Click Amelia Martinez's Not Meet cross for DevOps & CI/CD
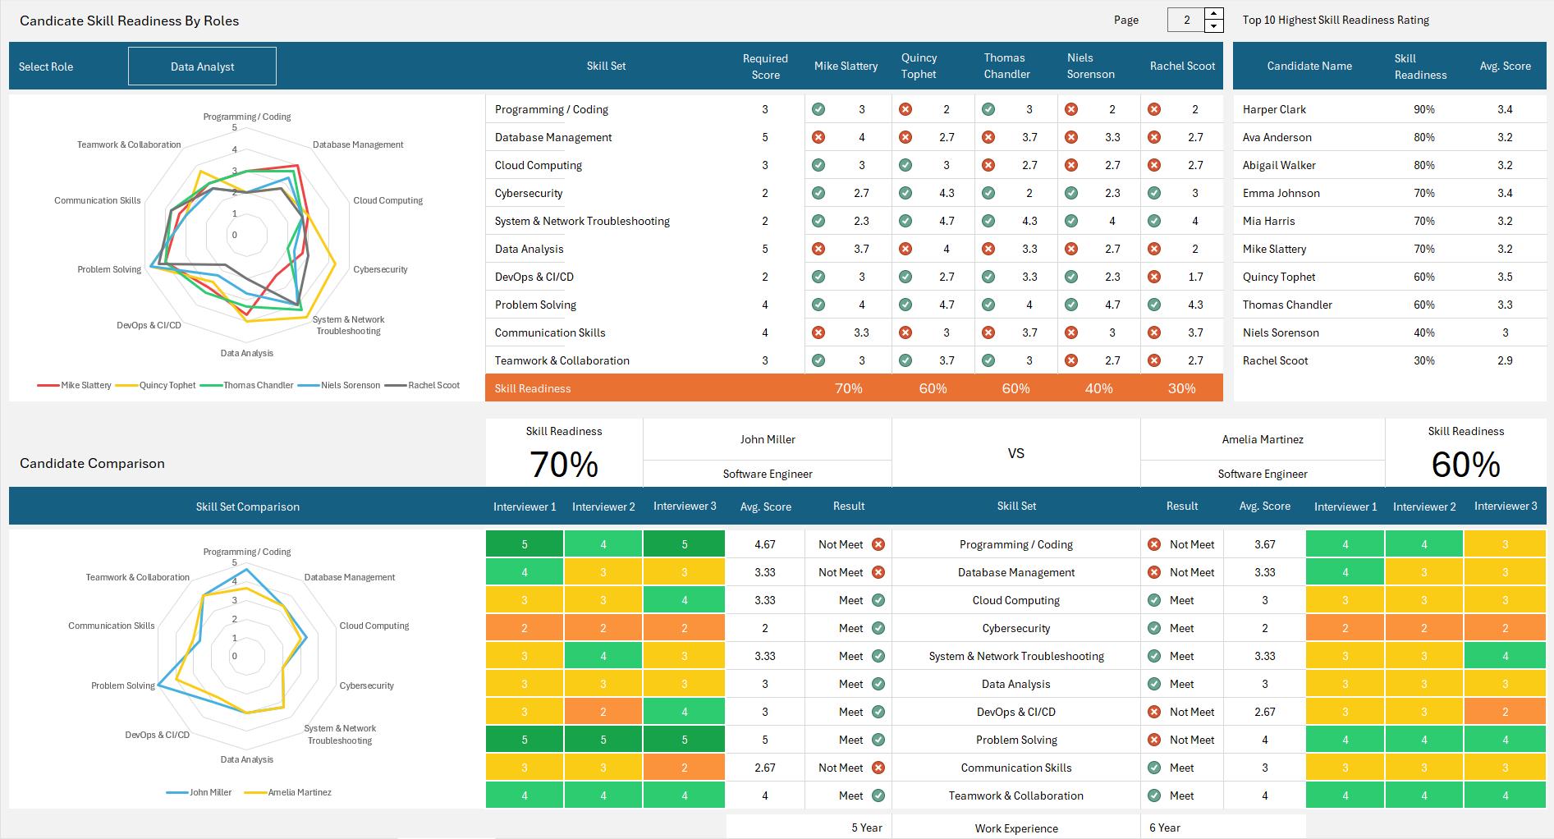 pyautogui.click(x=1154, y=712)
